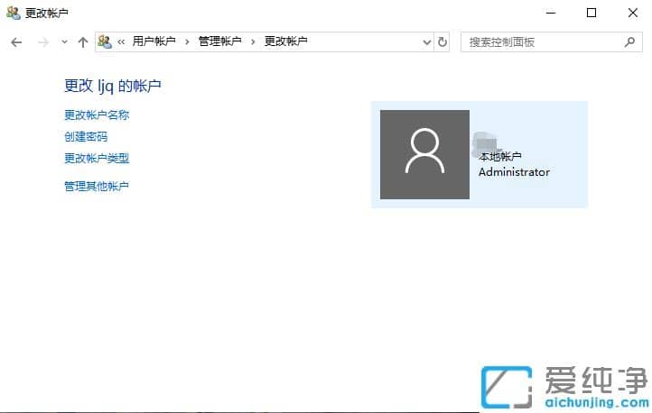
Task: Select 更改帐户 in the breadcrumb
Action: [286, 41]
